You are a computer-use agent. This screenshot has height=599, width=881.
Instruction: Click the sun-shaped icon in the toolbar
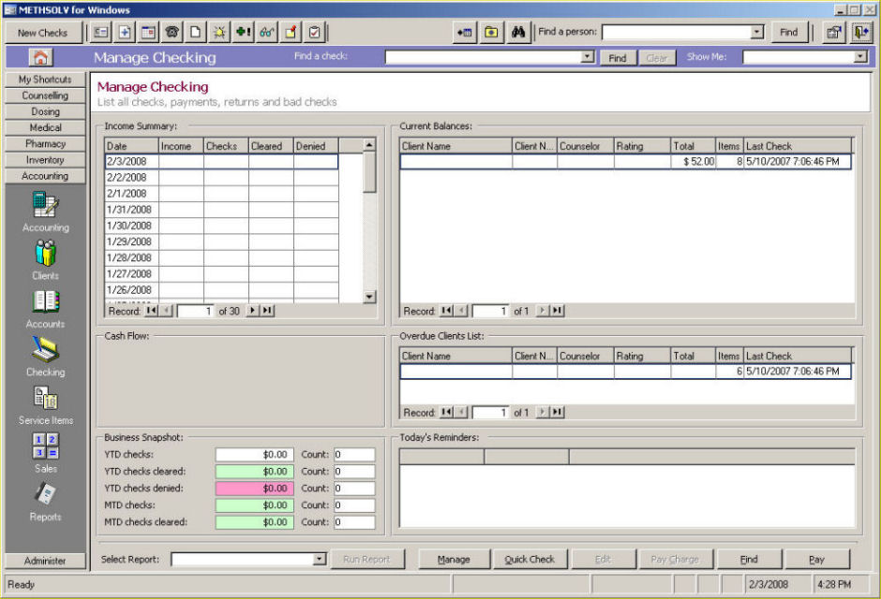219,33
